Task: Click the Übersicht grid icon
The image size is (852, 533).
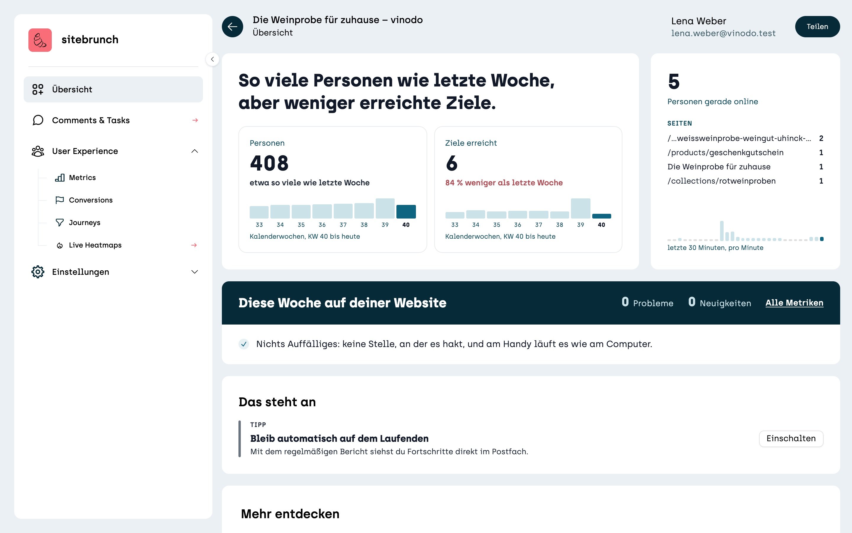Action: (x=38, y=89)
